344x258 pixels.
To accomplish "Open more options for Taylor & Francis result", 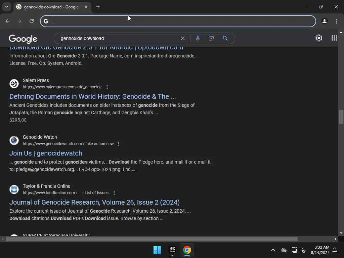I will tap(114, 193).
